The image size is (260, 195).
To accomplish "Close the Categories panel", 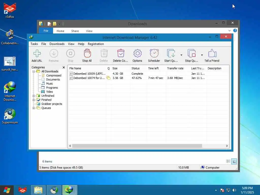I will pos(64,67).
